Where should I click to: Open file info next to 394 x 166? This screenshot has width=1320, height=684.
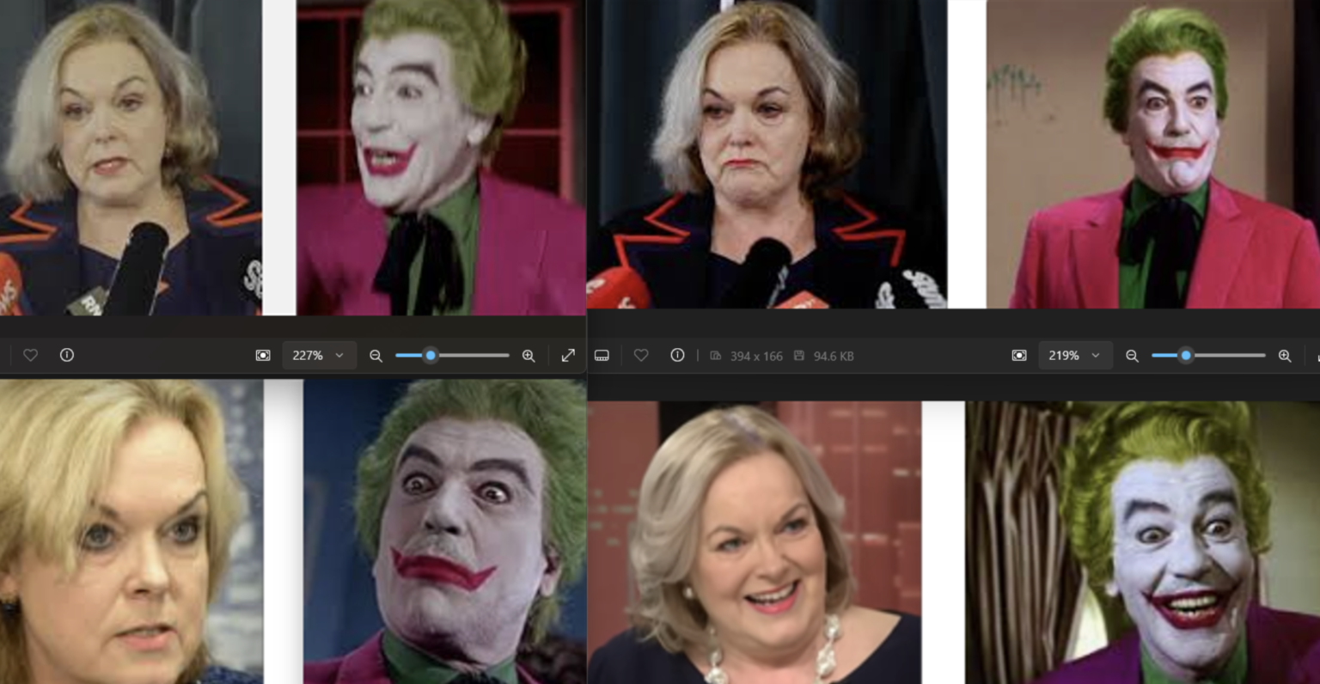[x=677, y=356]
